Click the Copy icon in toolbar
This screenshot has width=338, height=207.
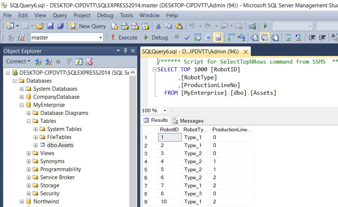[x=168, y=26]
